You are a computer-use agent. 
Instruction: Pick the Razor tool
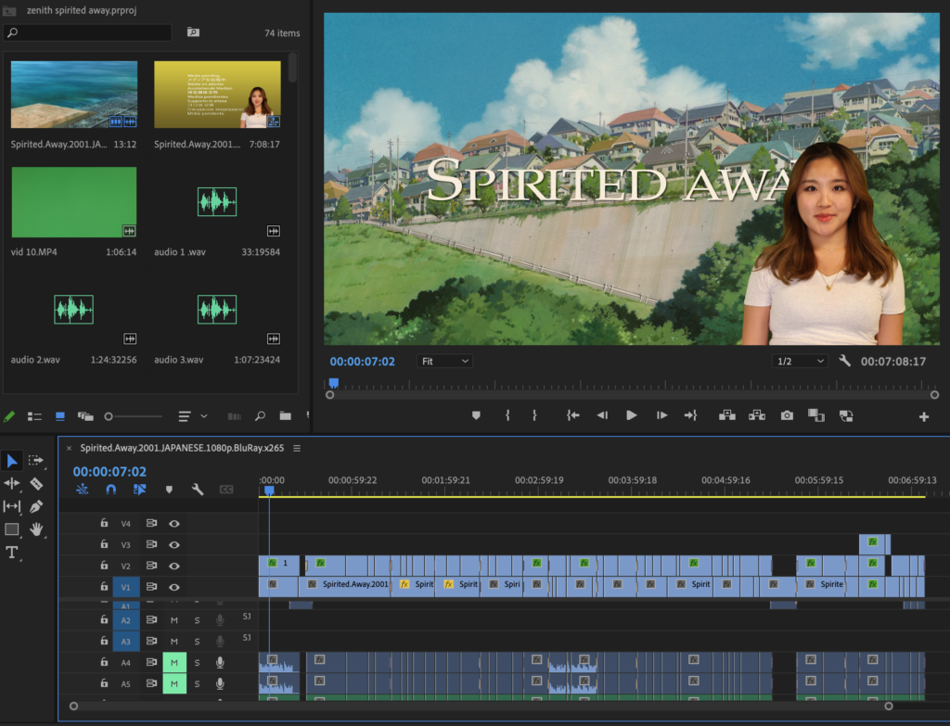(36, 483)
